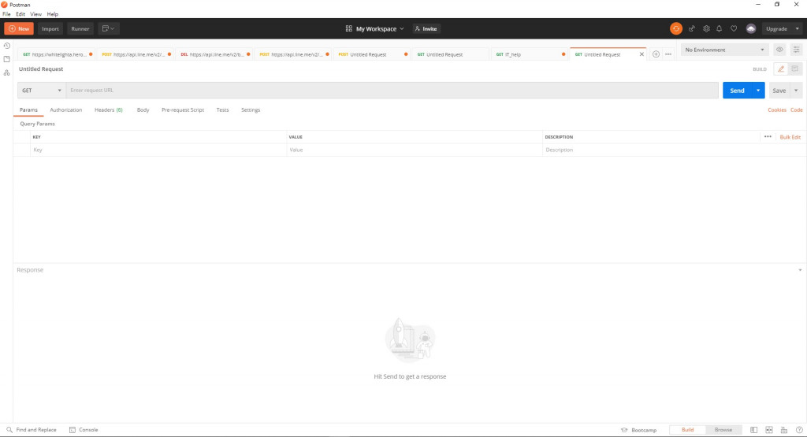Viewport: 807px width, 437px height.
Task: Switch to the GET whitelighta.hero request tab
Action: point(56,54)
